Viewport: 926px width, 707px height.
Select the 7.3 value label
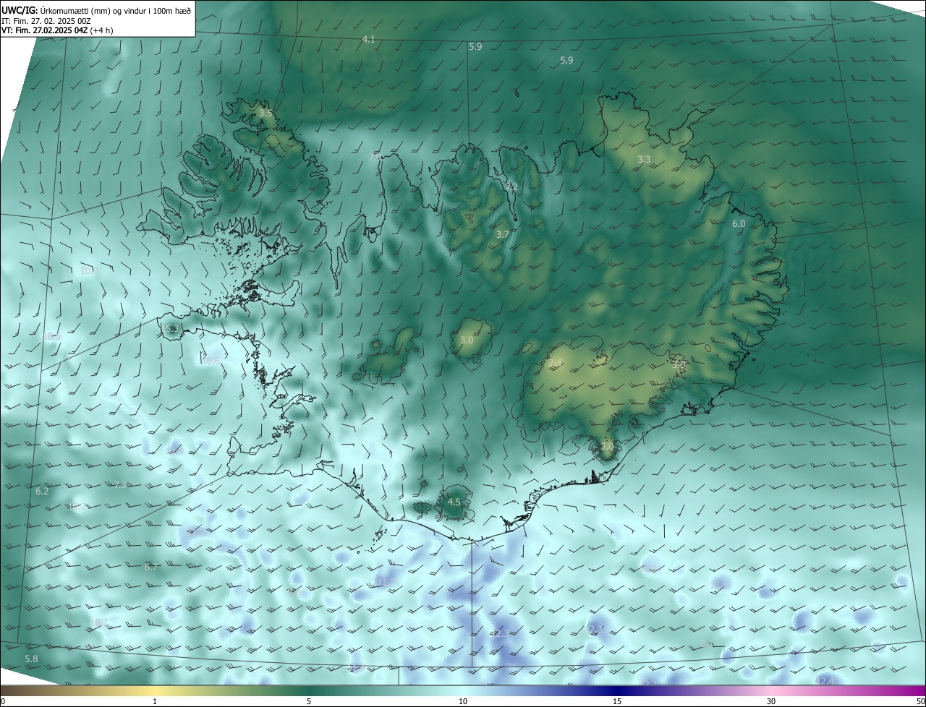pyautogui.click(x=122, y=485)
